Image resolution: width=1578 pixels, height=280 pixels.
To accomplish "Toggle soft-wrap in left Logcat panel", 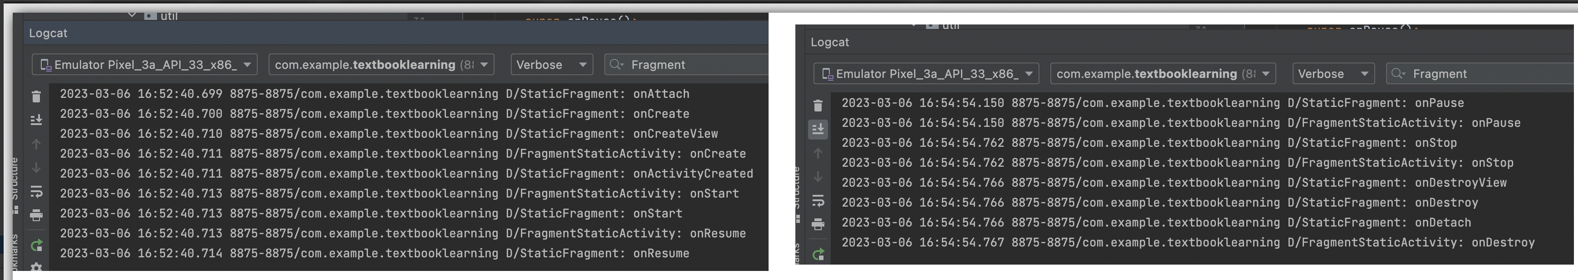I will coord(36,191).
